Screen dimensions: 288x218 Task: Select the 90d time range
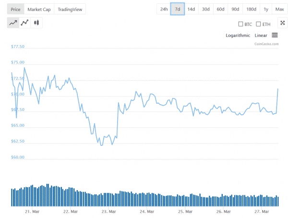pos(235,9)
